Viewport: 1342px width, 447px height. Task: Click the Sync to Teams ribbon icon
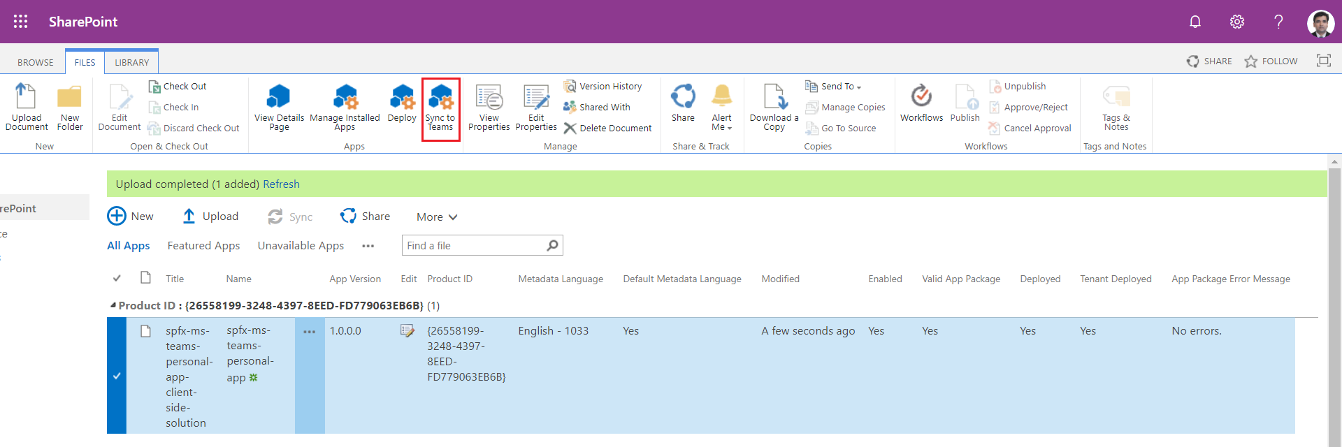click(x=440, y=97)
